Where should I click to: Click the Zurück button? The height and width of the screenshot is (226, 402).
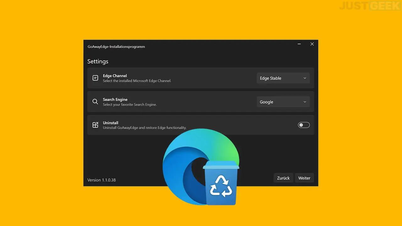[283, 178]
